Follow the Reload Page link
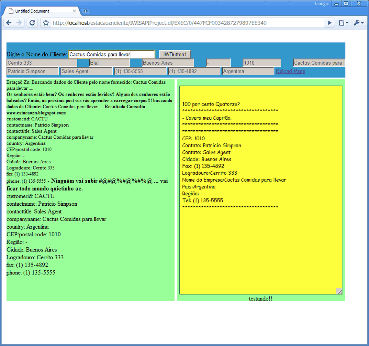The width and height of the screenshot is (369, 346). point(290,71)
